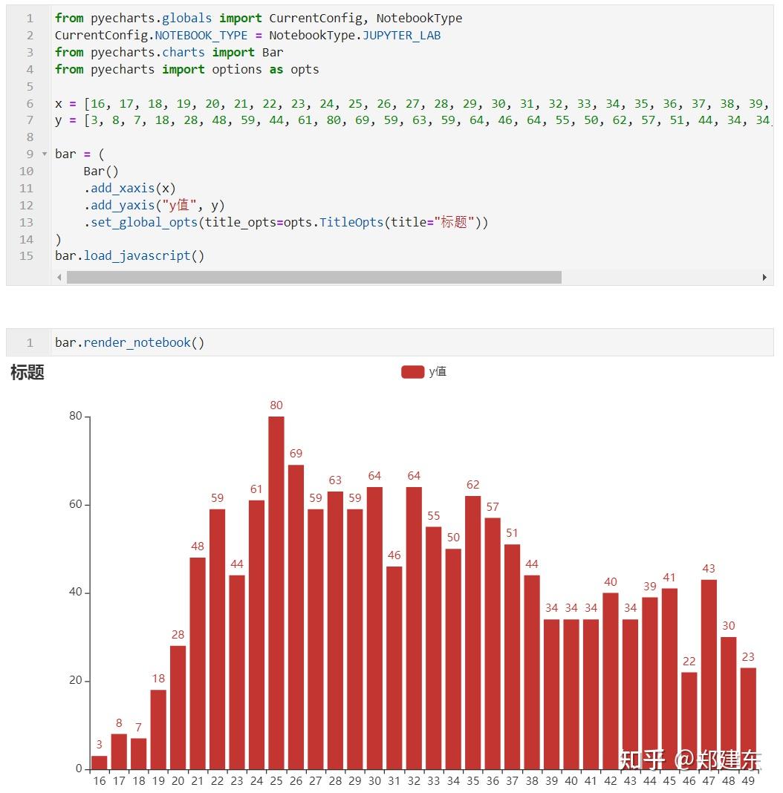Click the 标题 chart title
The height and width of the screenshot is (793, 783).
[27, 373]
